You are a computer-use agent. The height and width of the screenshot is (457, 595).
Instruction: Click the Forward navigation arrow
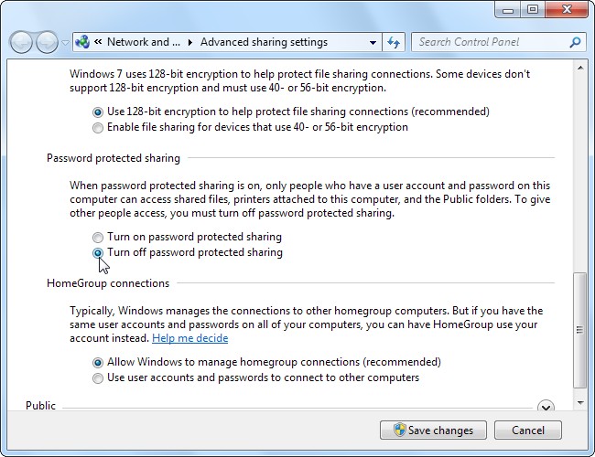point(47,42)
